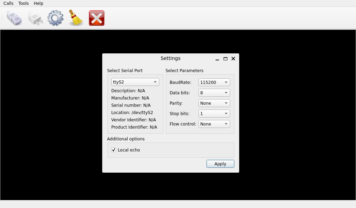Expand the Flow control dropdown

pyautogui.click(x=214, y=124)
